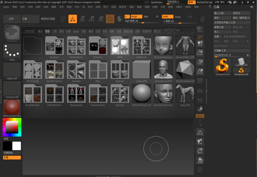Expand the left tray divider arrow
The height and width of the screenshot is (177, 257).
1,91
